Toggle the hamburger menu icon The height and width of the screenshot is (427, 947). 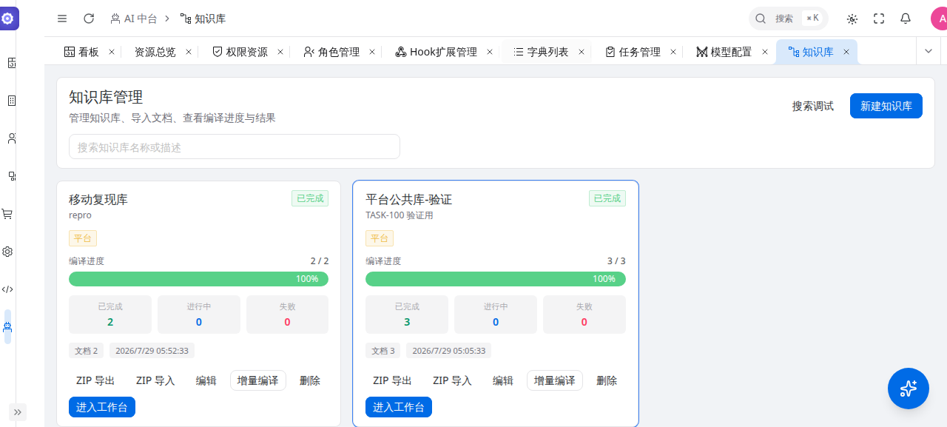[x=62, y=19]
